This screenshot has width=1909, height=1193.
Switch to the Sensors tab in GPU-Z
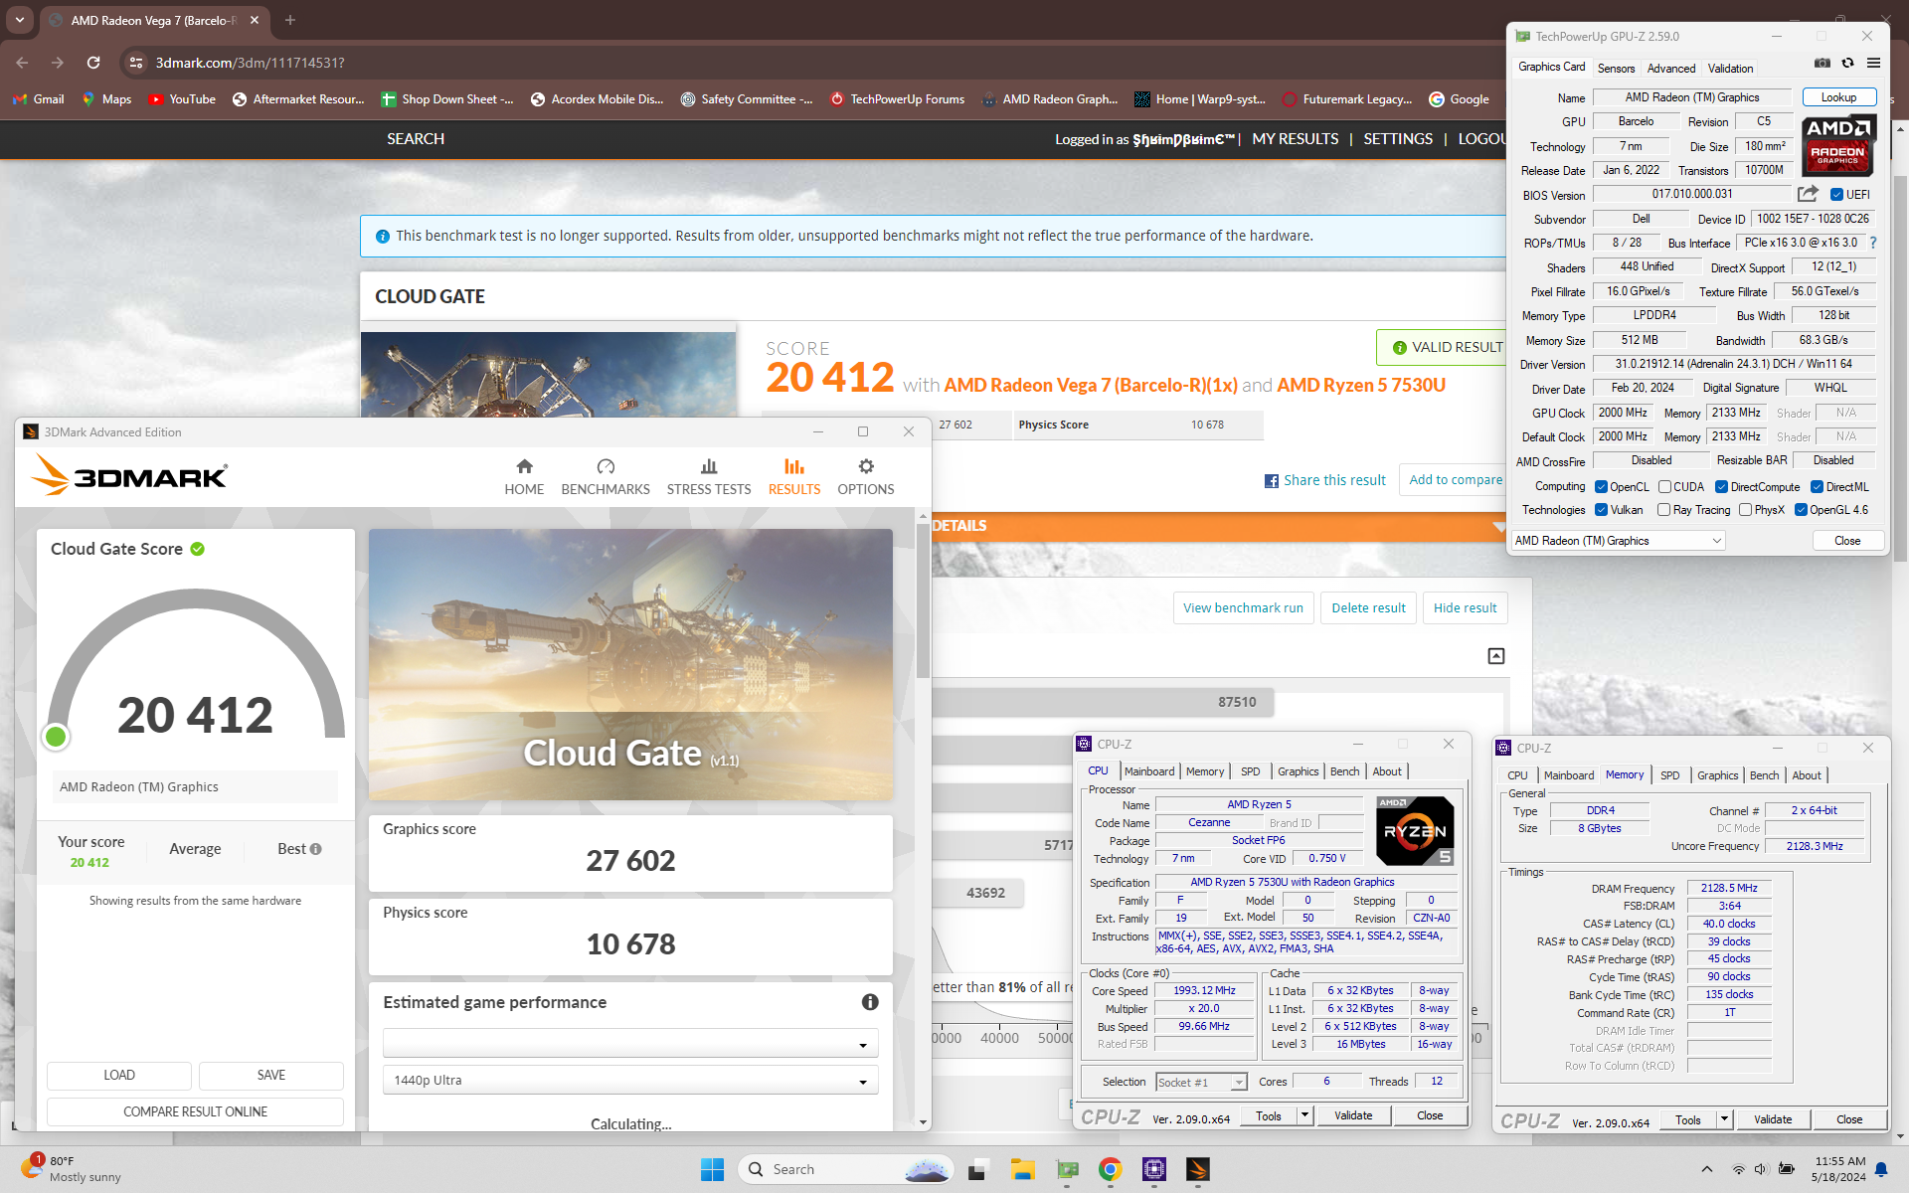point(1616,69)
